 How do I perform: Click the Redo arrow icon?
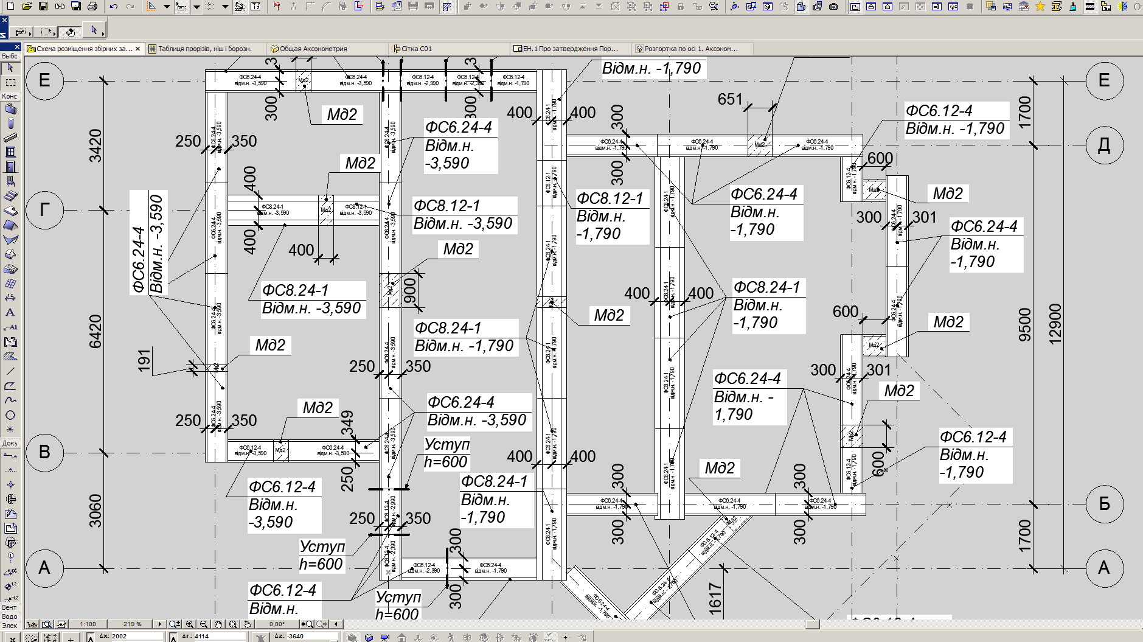(x=130, y=6)
